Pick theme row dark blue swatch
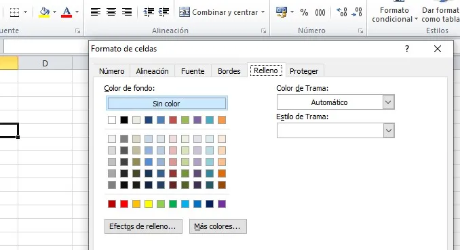Viewport: 460px width, 250px height. point(149,120)
